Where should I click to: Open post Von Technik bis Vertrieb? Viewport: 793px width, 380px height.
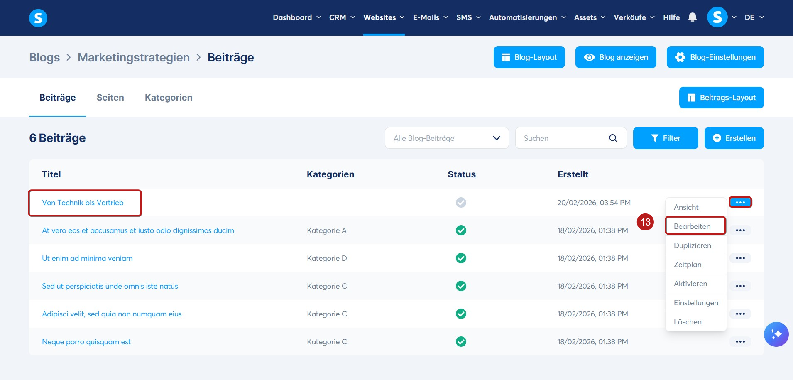pyautogui.click(x=83, y=203)
